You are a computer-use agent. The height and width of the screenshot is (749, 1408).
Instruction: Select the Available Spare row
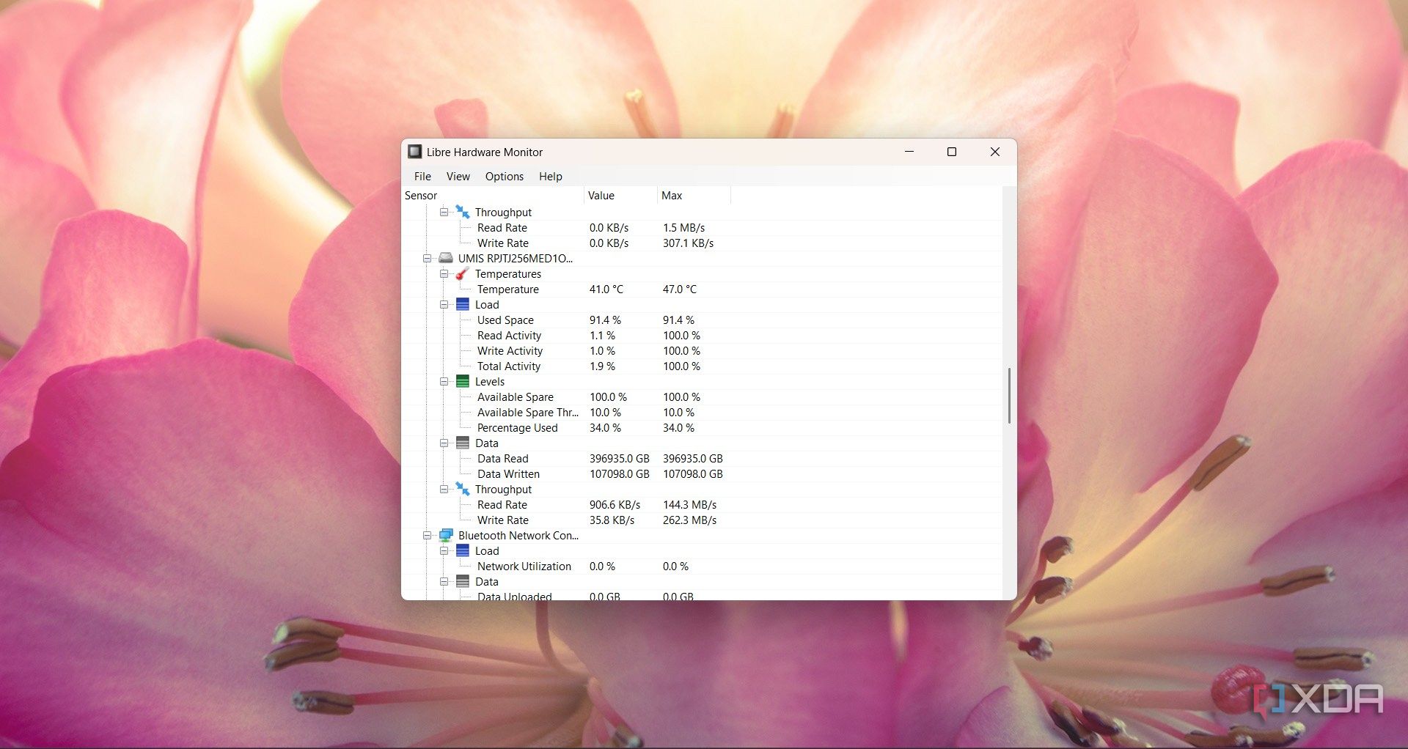point(702,397)
